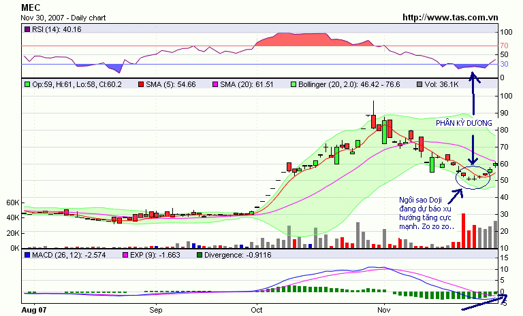Viewport: 523px width, 316px height.
Task: Click the 'PHÂN KỲ DƯƠNG' annotation text
Action: [464, 123]
